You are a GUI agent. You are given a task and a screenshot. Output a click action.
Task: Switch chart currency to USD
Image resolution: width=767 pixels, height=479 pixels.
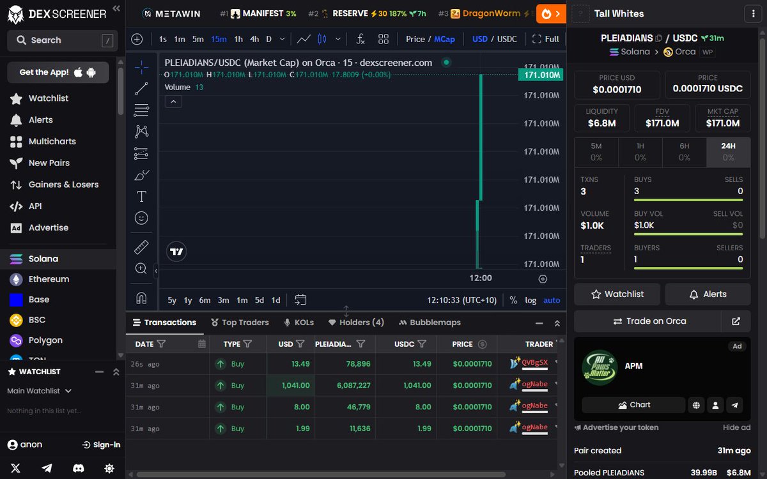coord(480,39)
